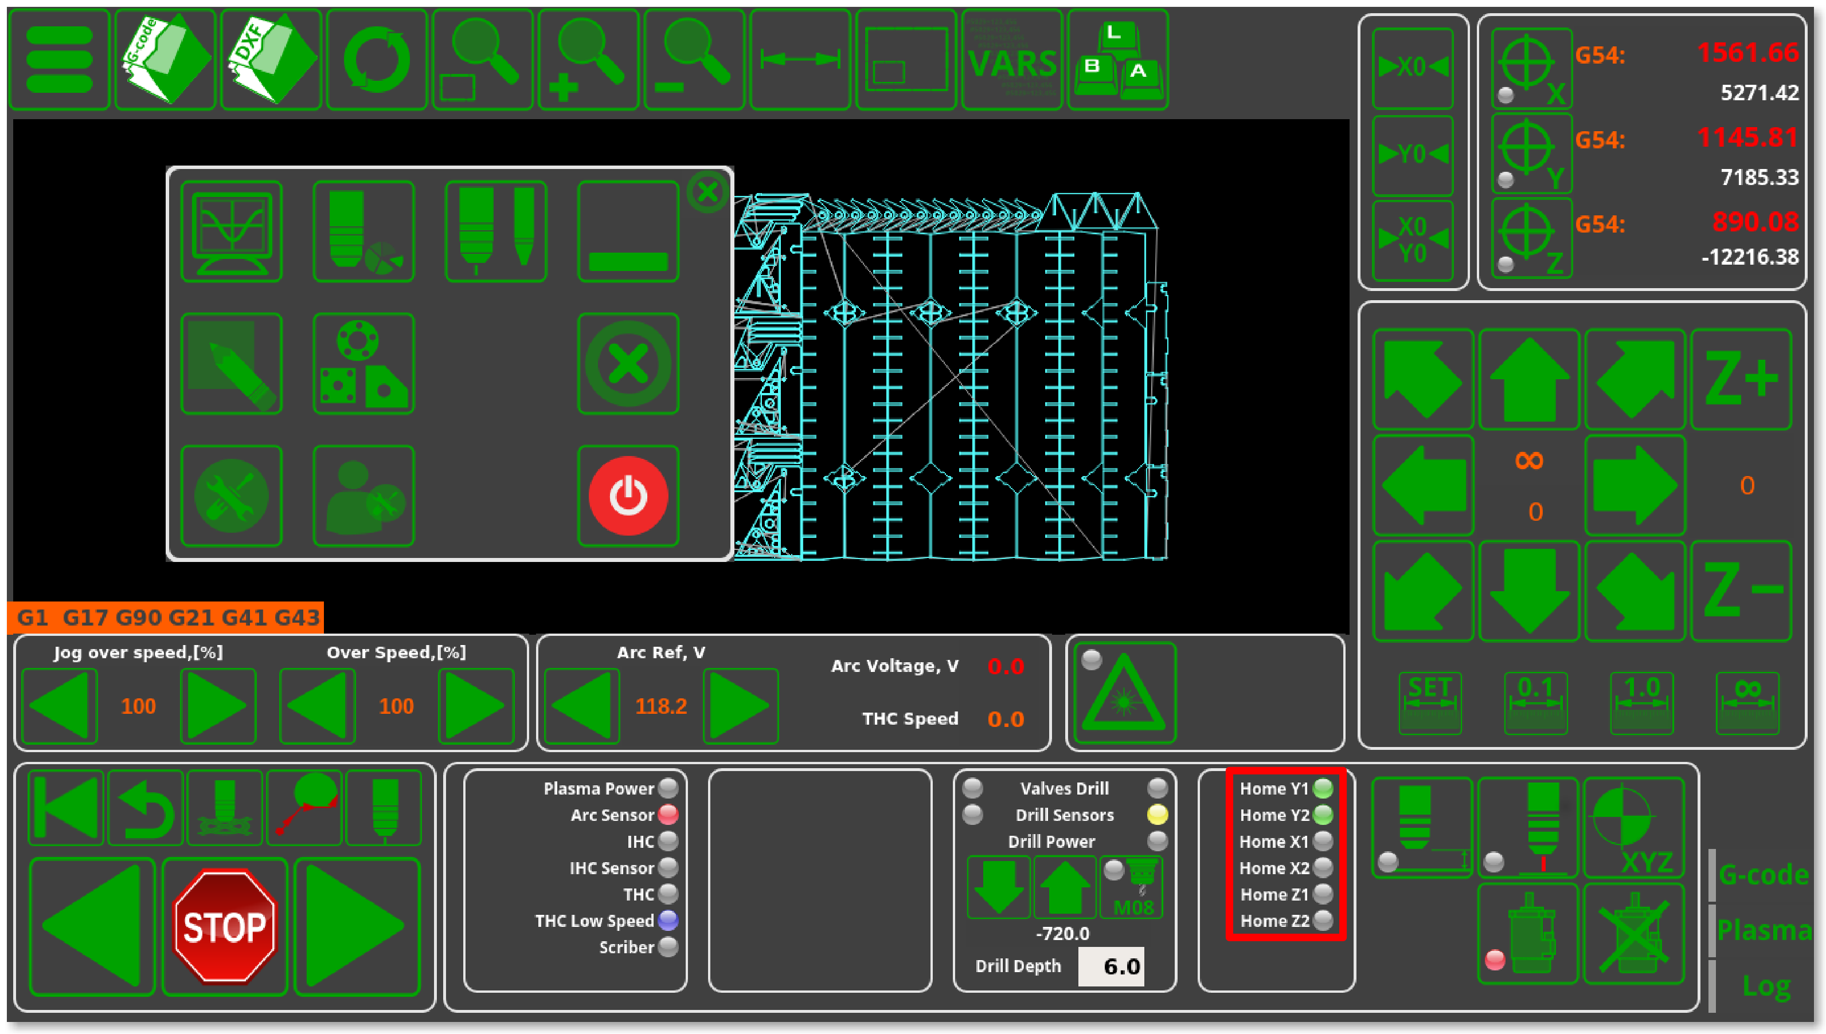Screen dimensions: 1826x1034
Task: Zero the X axis with X0 button
Action: pyautogui.click(x=1413, y=68)
